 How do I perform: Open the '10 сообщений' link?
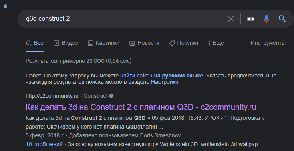44,145
